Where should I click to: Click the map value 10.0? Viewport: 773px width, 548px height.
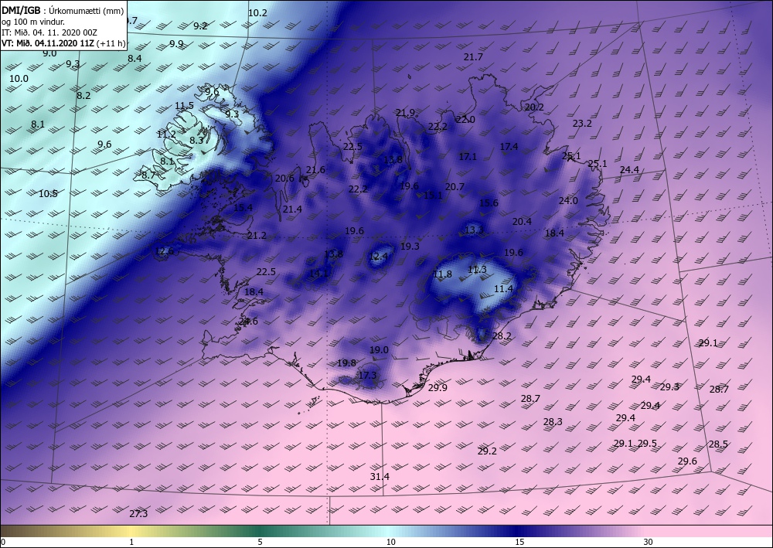(19, 78)
